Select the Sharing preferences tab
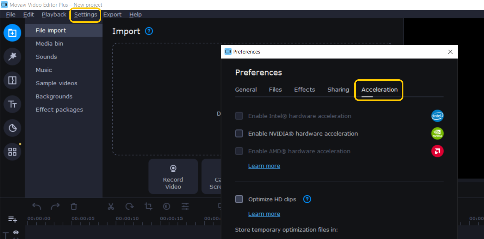Image resolution: width=484 pixels, height=239 pixels. pos(338,89)
